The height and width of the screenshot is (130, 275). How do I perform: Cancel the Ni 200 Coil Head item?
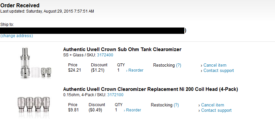coord(211,105)
